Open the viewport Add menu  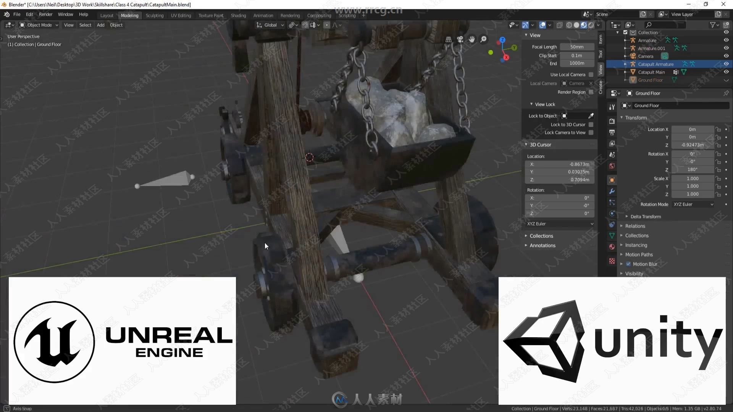point(100,25)
